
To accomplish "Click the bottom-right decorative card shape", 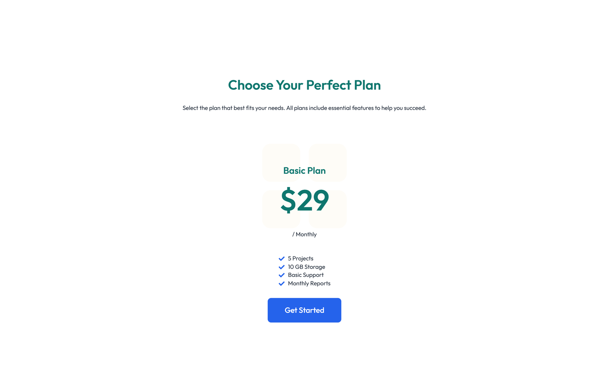I will [327, 209].
